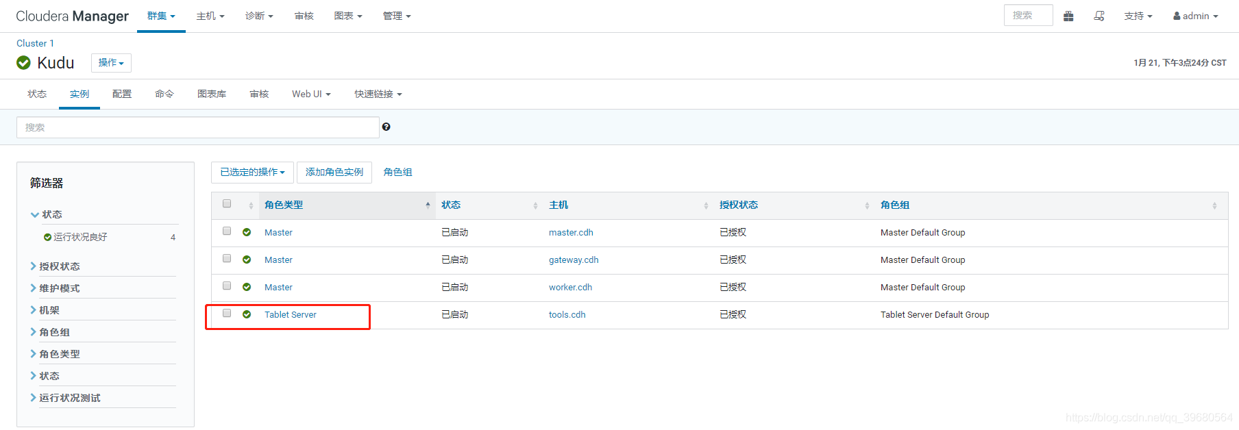
Task: Switch to the 审核 tab under Kudu
Action: click(259, 94)
